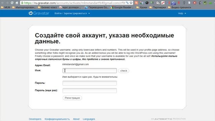Click the white page extension icon
This screenshot has height=121, width=215.
tap(189, 3)
